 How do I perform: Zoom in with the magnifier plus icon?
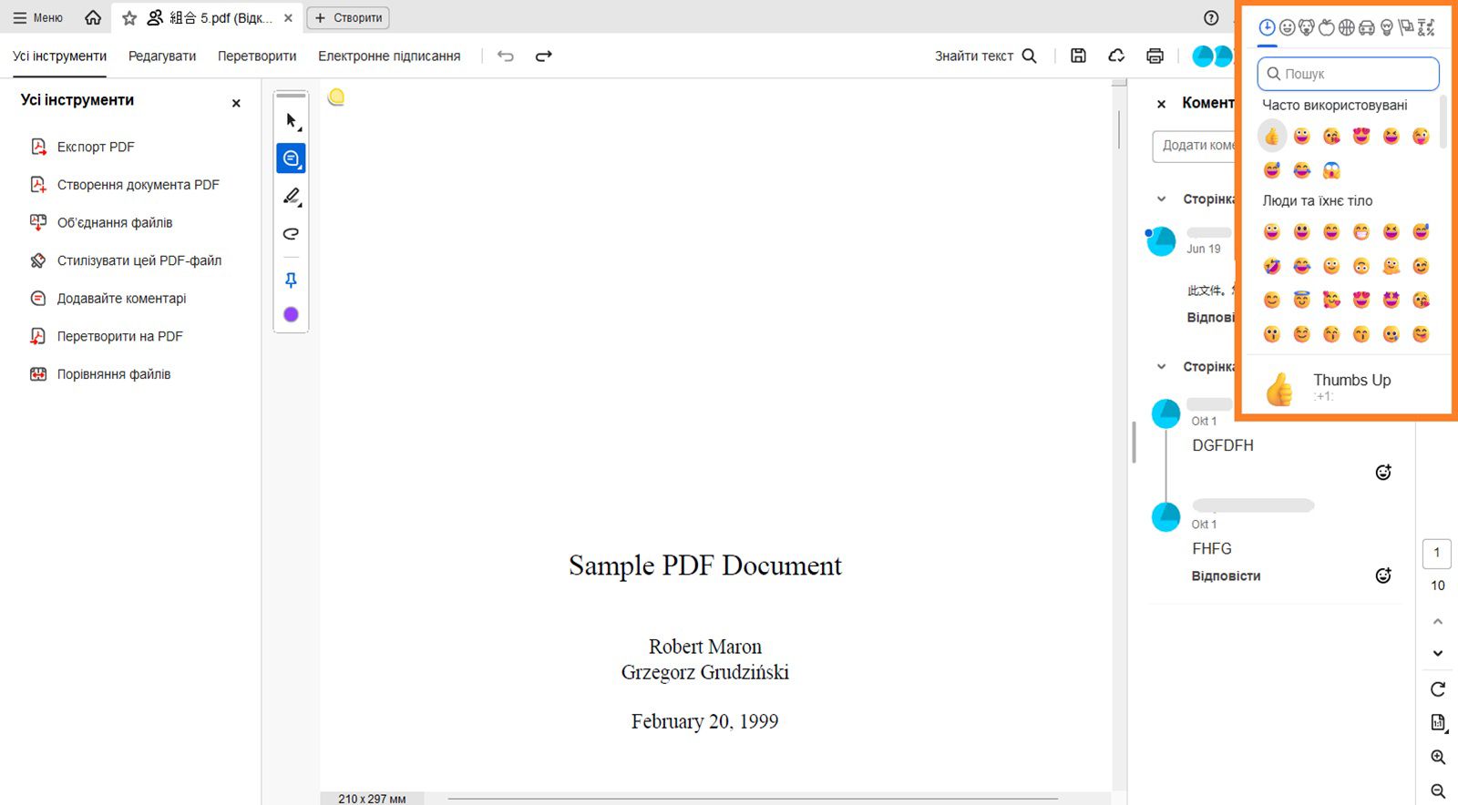click(x=1438, y=757)
